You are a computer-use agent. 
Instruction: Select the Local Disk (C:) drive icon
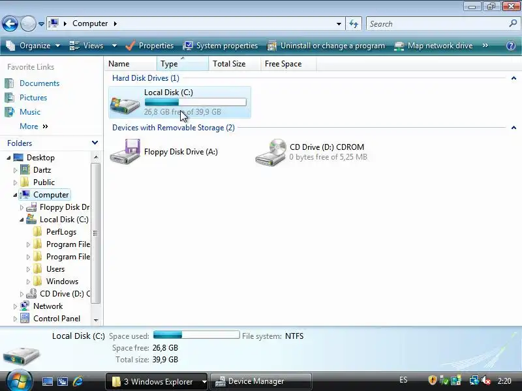(x=125, y=104)
